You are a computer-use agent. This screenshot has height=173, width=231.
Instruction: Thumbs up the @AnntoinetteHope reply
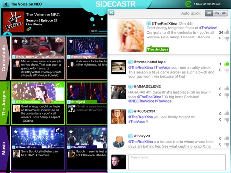point(227,63)
